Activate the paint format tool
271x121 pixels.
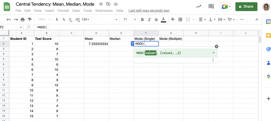(x=30, y=19)
